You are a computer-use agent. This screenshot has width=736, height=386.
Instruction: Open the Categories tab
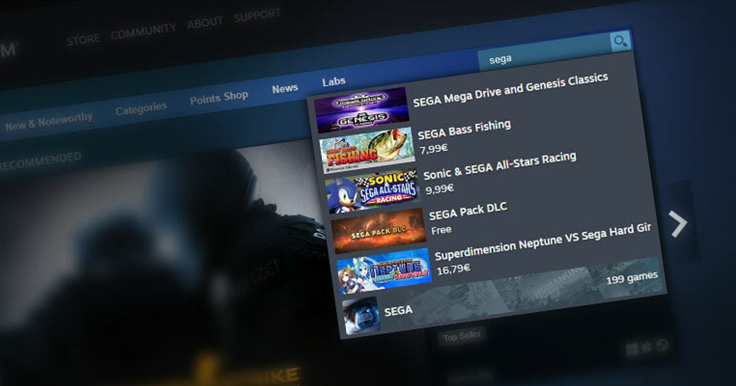(x=141, y=109)
